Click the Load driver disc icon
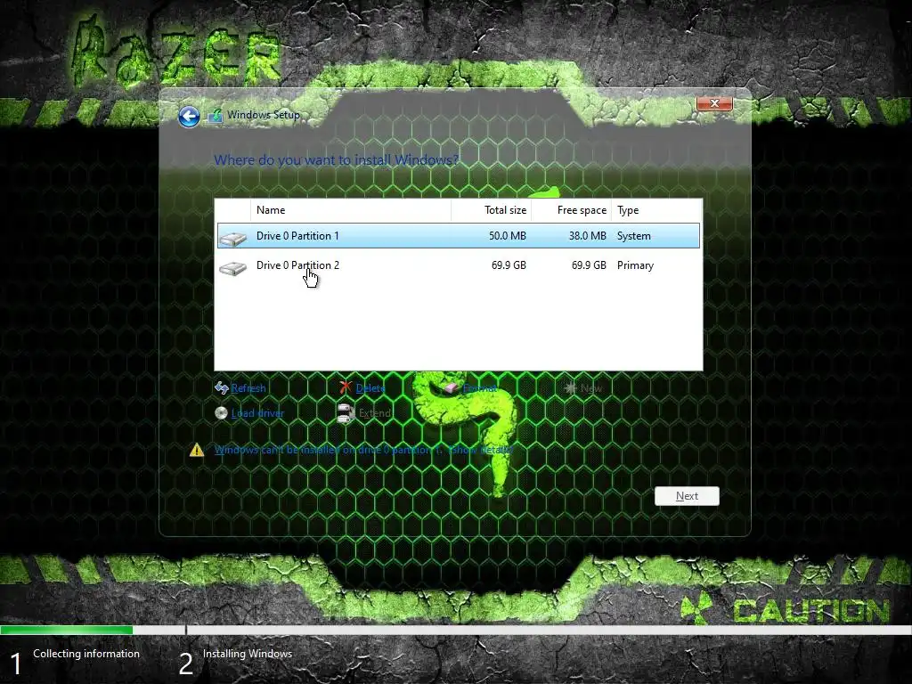The height and width of the screenshot is (684, 912). coord(221,413)
